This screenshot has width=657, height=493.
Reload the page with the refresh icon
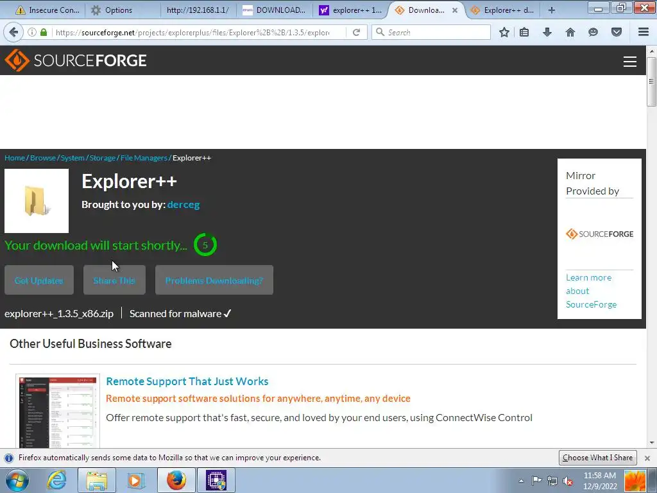click(x=357, y=32)
